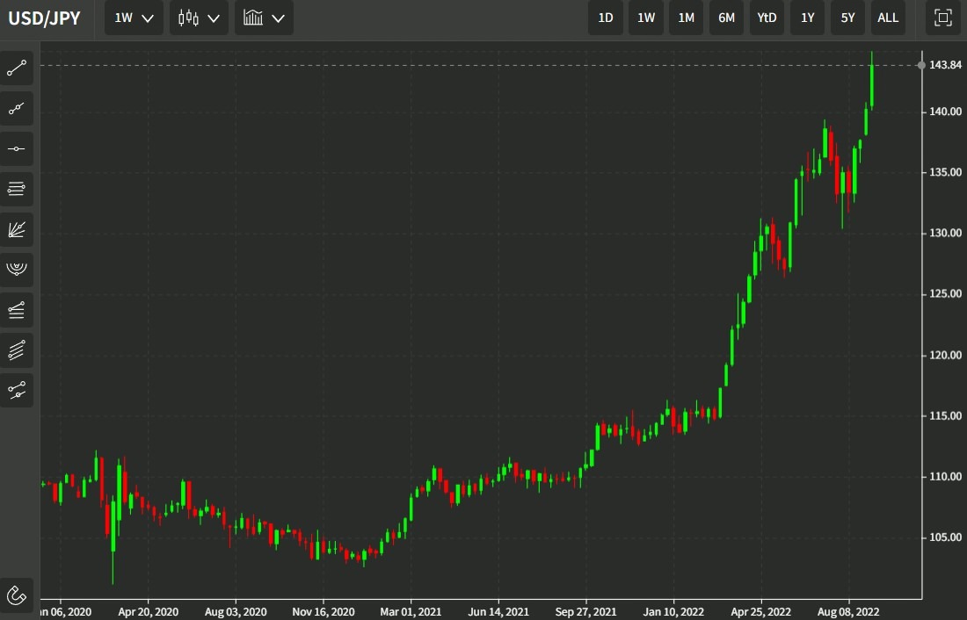Click the 115.00 price axis label
Viewport: 967px width, 620px height.
point(945,416)
